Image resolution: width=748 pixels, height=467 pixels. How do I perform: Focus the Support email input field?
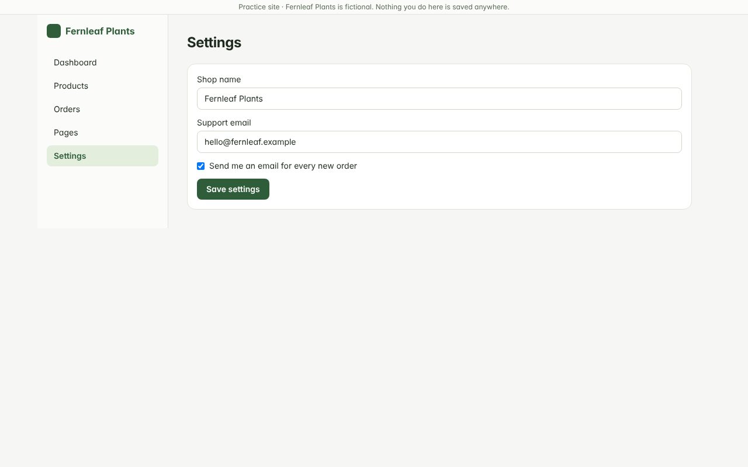pos(439,142)
